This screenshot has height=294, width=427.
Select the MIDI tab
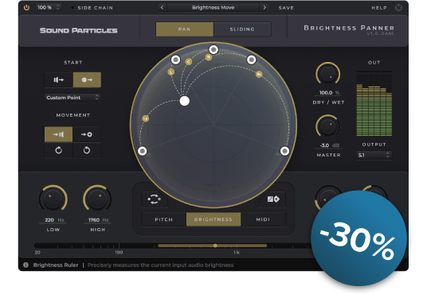coord(263,219)
